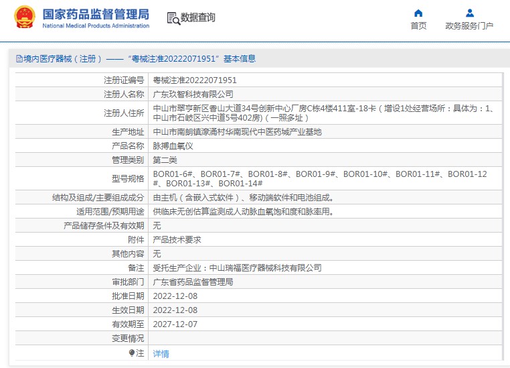Click the 附件 label
The image size is (510, 368).
coord(136,240)
